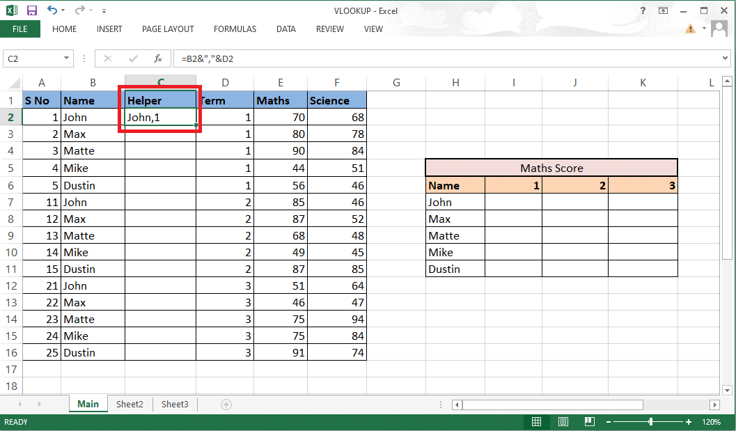The image size is (736, 431).
Task: Open the FILE tab
Action: point(19,29)
